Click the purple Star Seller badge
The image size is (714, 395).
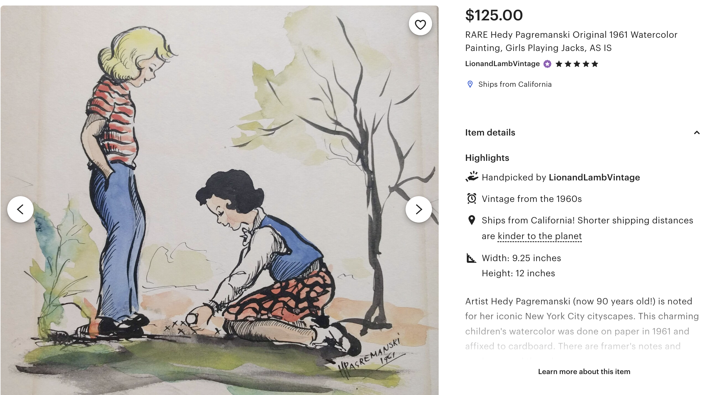click(x=547, y=64)
